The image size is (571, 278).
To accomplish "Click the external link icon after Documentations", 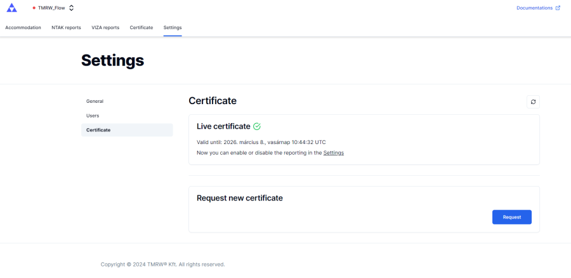I will 558,8.
